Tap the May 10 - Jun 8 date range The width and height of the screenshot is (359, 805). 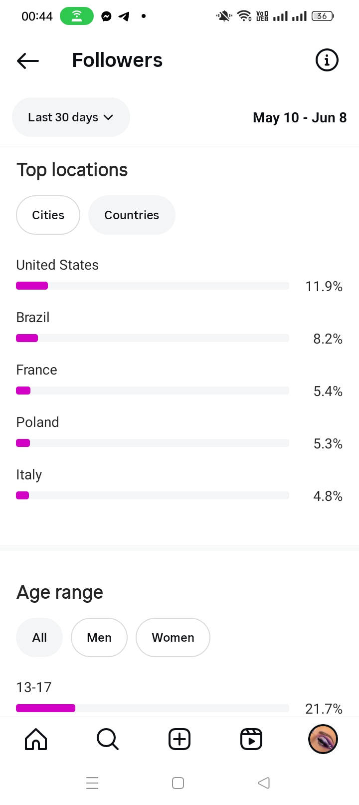point(300,118)
